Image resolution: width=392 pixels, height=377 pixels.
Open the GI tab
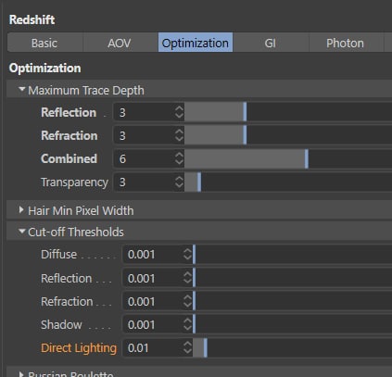271,43
